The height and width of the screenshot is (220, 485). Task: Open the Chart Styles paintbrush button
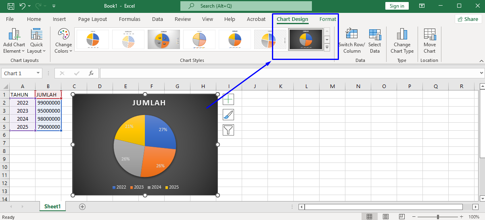228,115
